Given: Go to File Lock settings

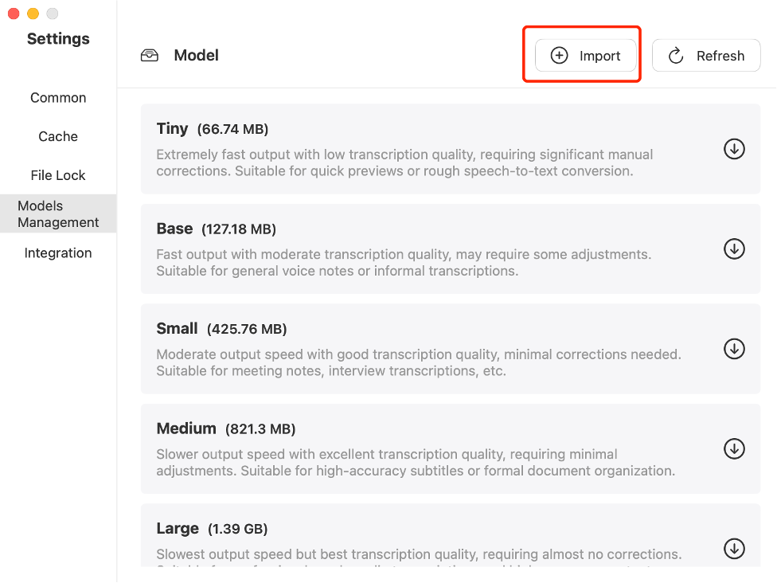Looking at the screenshot, I should click(58, 175).
